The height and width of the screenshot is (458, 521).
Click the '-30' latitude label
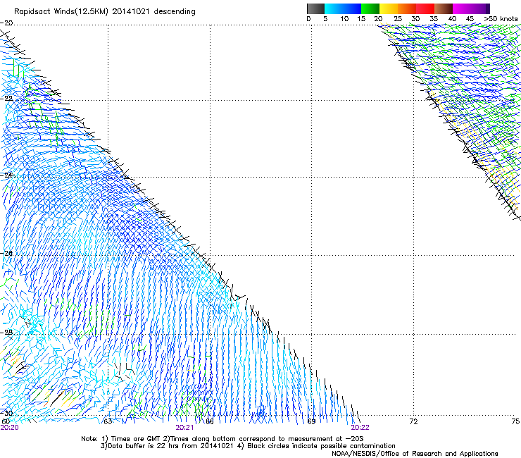pos(6,413)
